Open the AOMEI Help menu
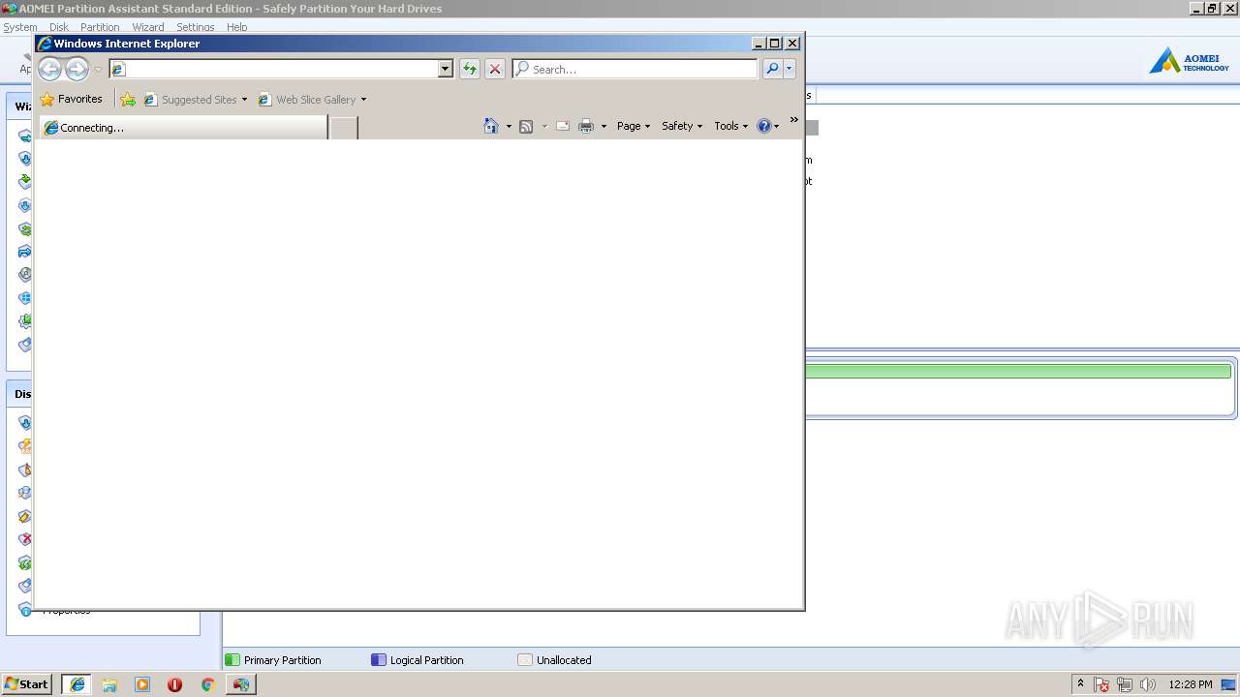1240x697 pixels. coord(237,27)
